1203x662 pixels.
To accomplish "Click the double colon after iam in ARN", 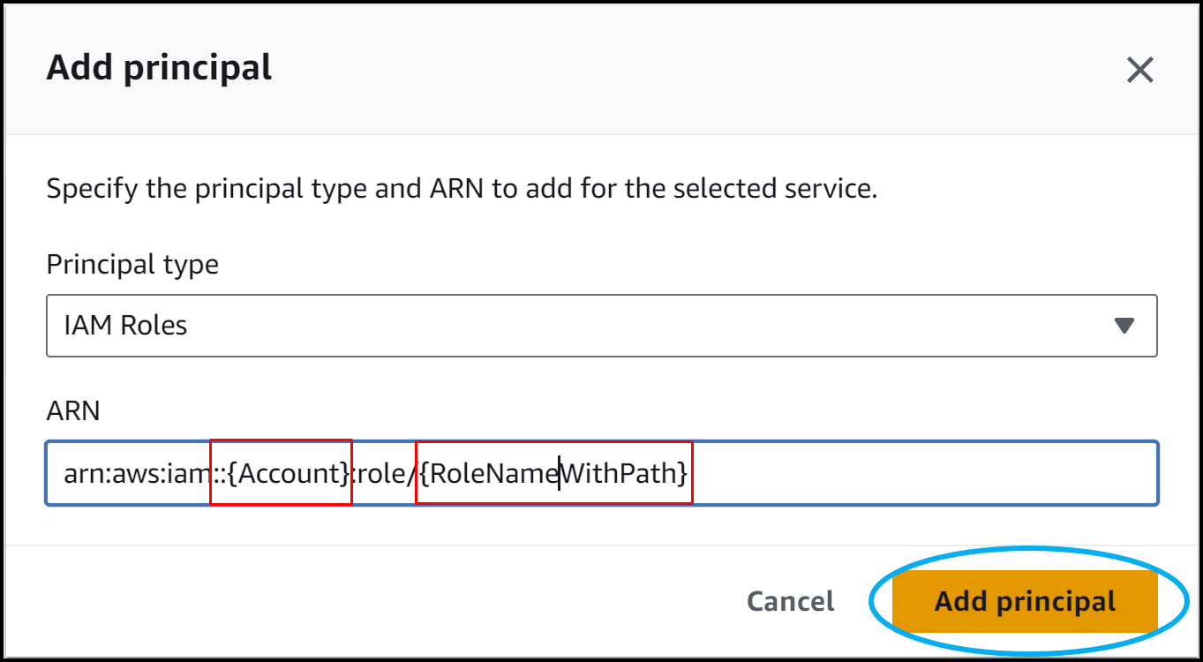I will [218, 474].
